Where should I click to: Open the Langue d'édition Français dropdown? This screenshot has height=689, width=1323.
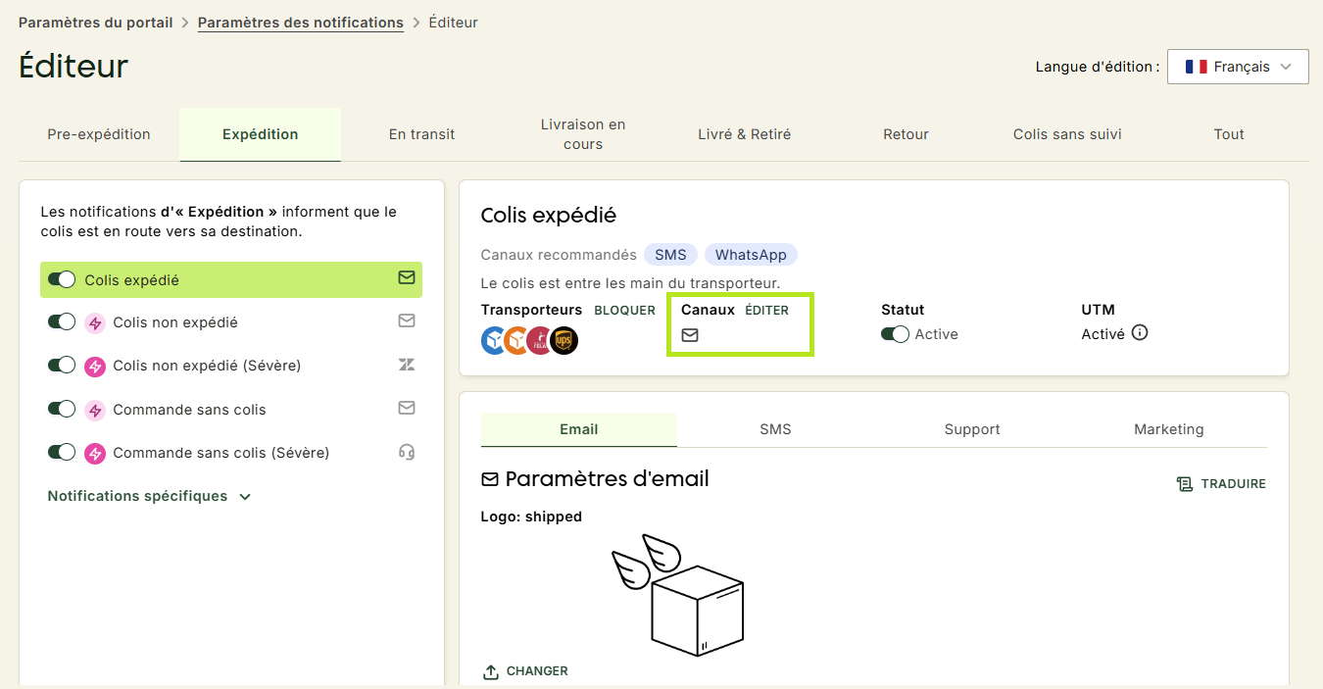tap(1238, 67)
